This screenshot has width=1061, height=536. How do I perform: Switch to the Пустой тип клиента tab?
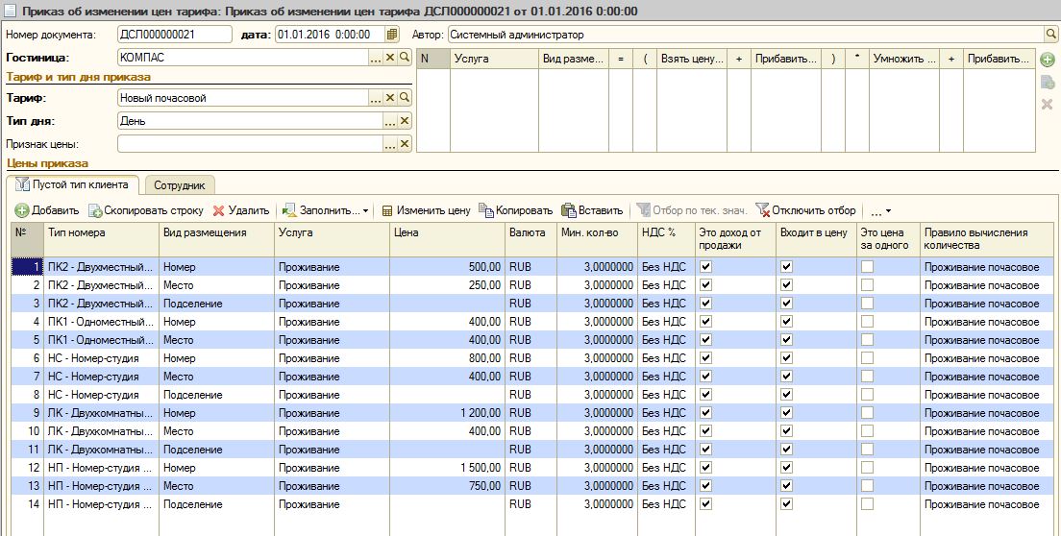click(x=71, y=184)
